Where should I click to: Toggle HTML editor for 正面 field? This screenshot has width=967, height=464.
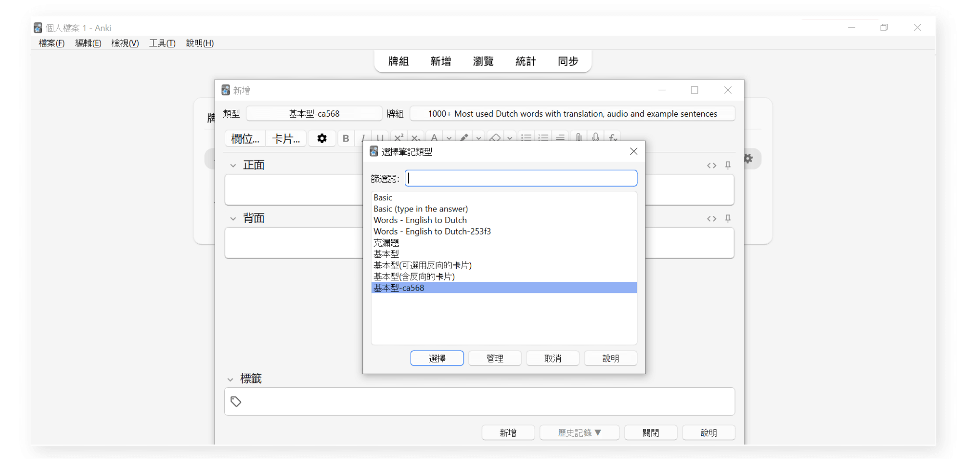point(711,166)
